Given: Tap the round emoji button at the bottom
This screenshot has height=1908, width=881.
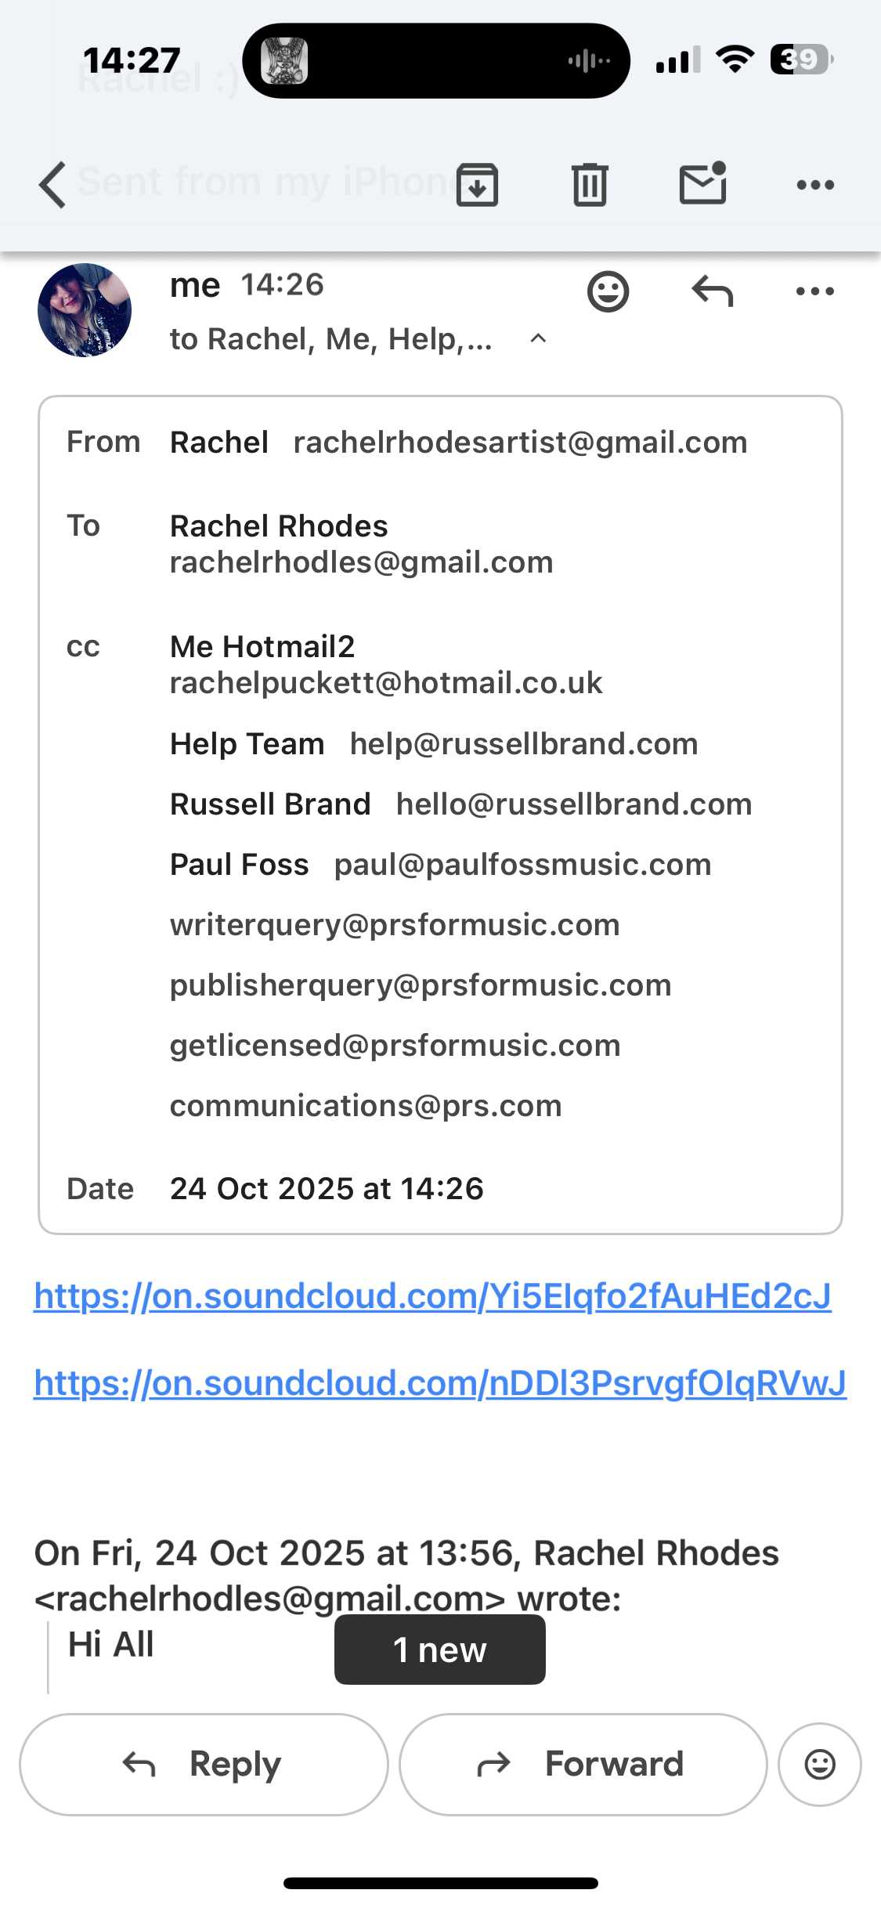Looking at the screenshot, I should coord(820,1765).
